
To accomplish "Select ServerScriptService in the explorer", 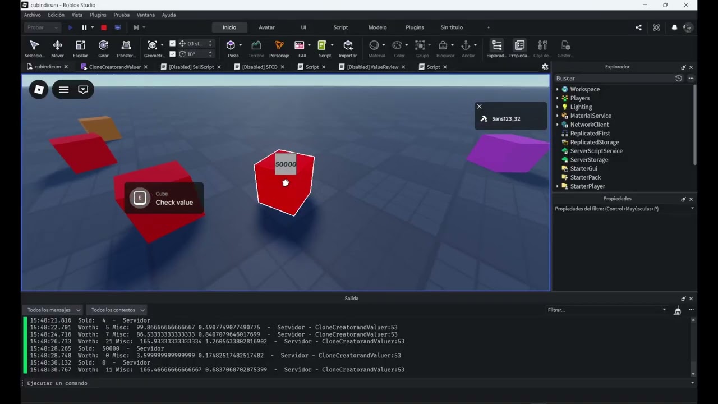I will [x=596, y=151].
